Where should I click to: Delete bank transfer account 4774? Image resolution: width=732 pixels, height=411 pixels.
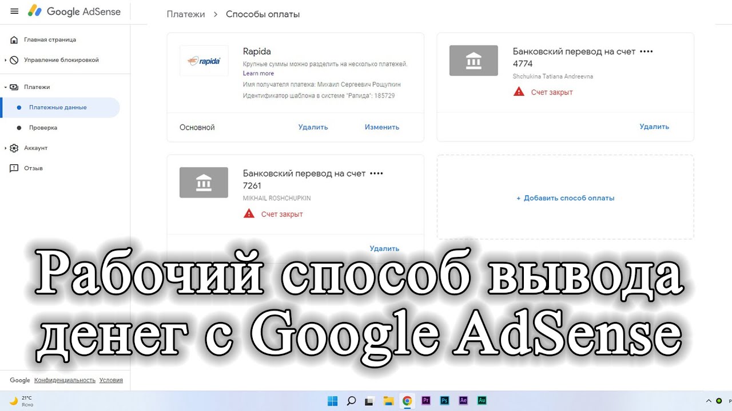(654, 127)
